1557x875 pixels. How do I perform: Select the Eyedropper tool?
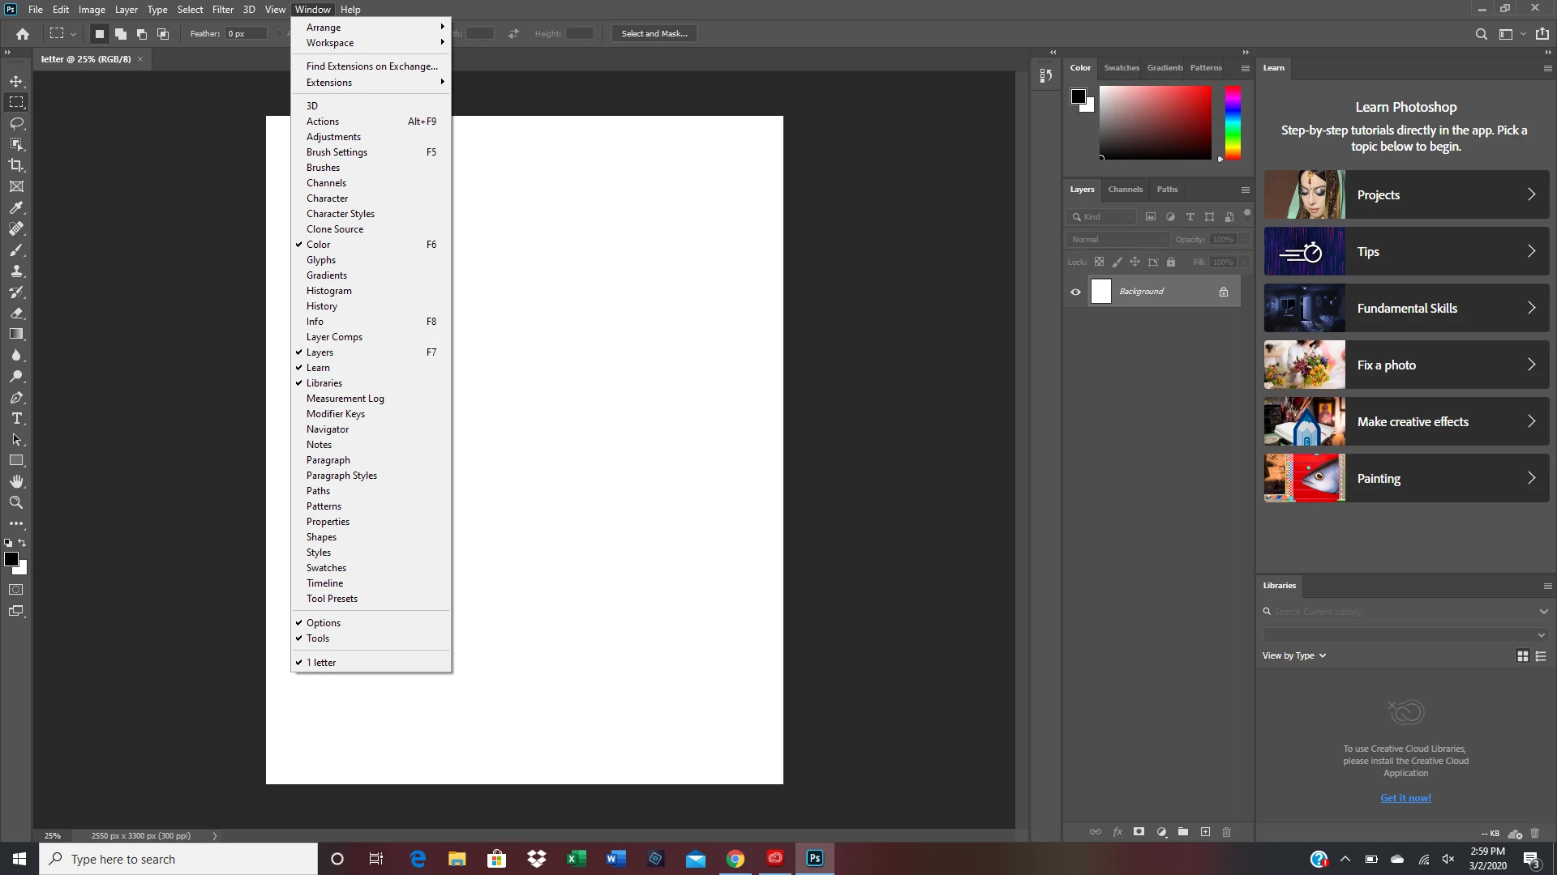click(x=16, y=207)
